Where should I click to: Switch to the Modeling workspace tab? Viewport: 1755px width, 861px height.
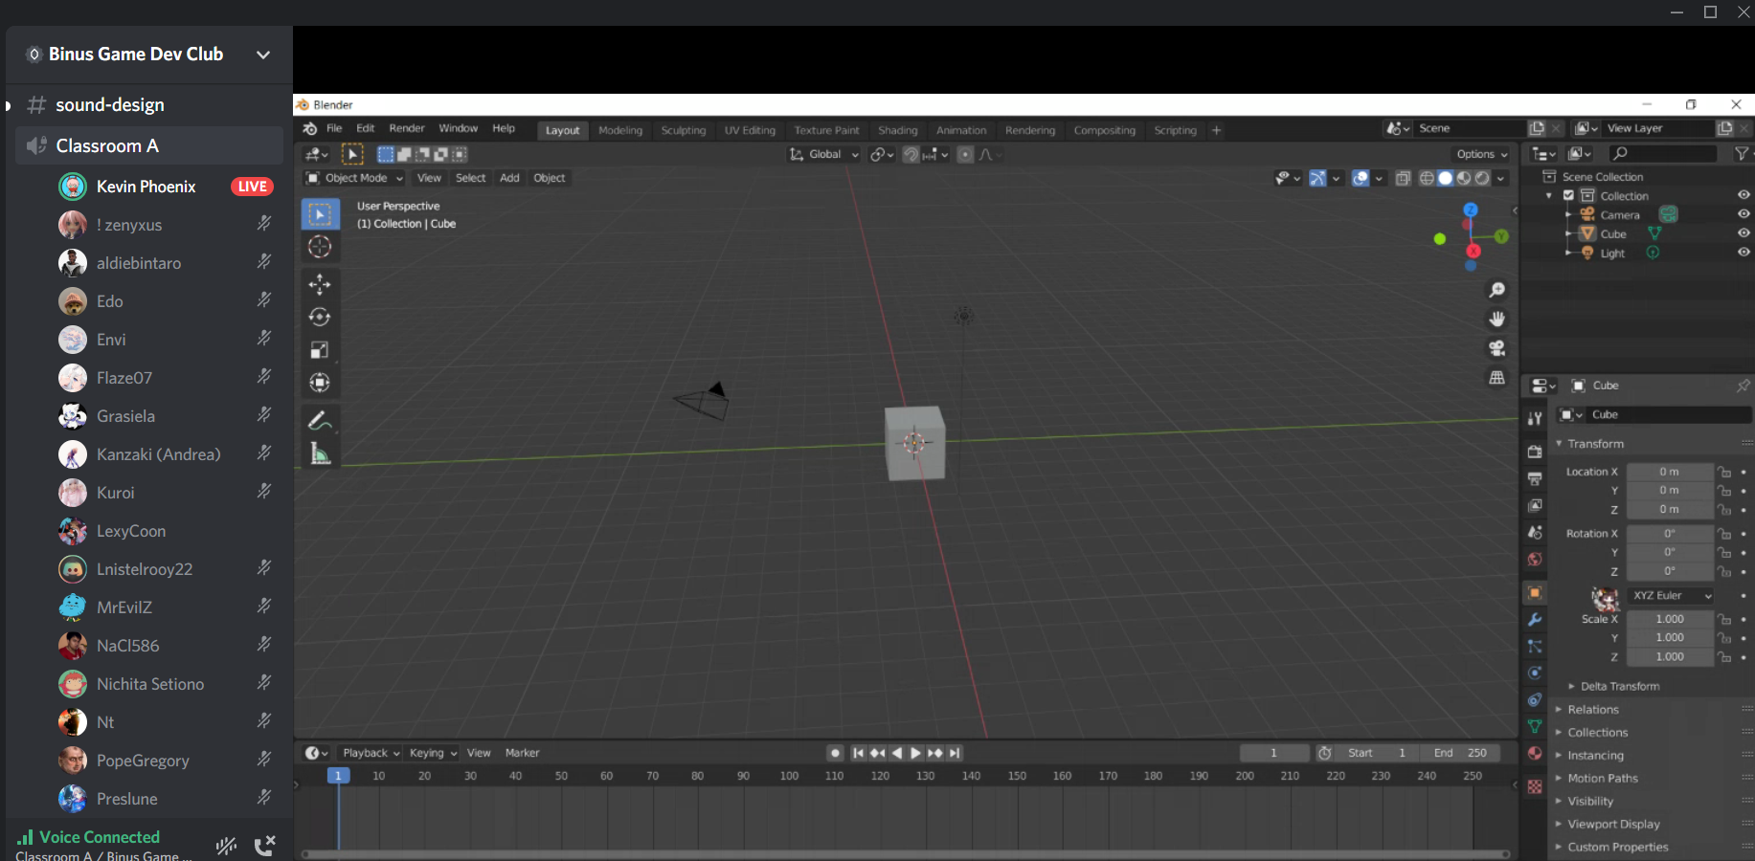[x=620, y=130]
